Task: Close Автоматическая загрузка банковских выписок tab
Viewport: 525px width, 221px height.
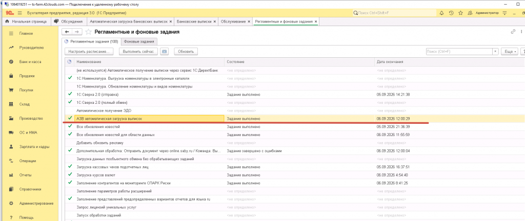Action: coord(170,21)
